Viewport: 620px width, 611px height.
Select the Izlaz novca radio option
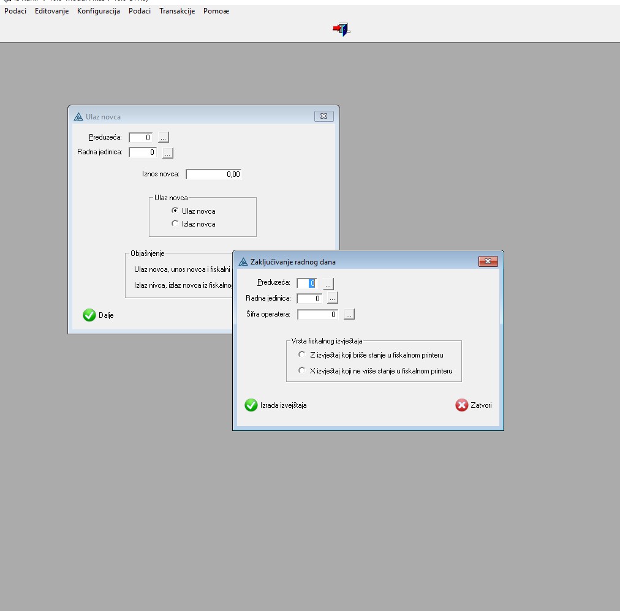(175, 224)
